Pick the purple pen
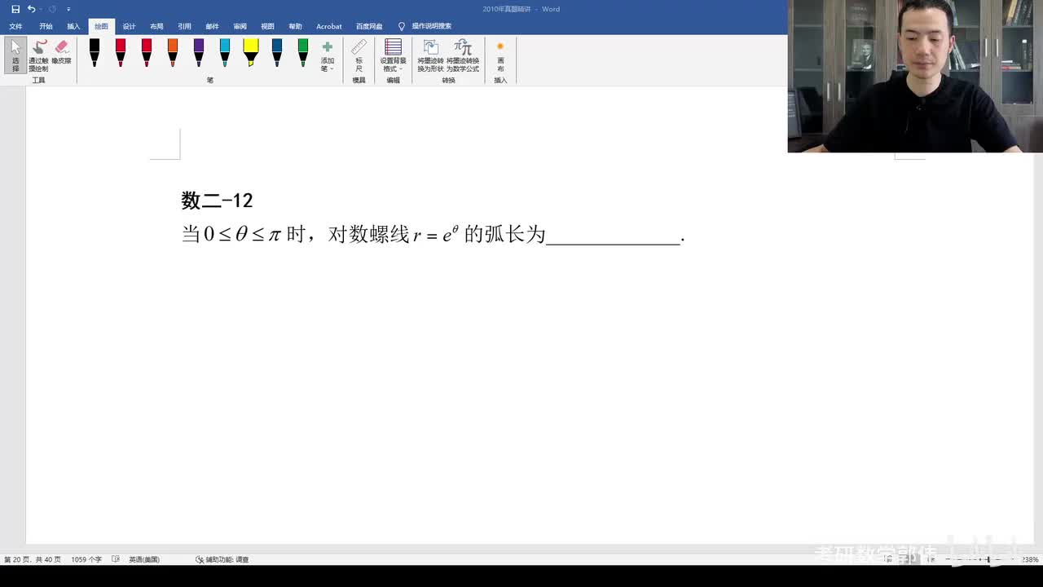The width and height of the screenshot is (1043, 587). point(199,53)
